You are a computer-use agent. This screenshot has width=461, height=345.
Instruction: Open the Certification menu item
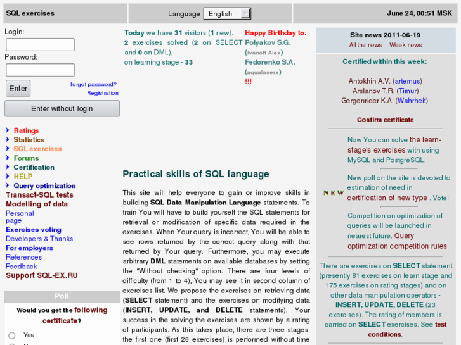point(34,167)
